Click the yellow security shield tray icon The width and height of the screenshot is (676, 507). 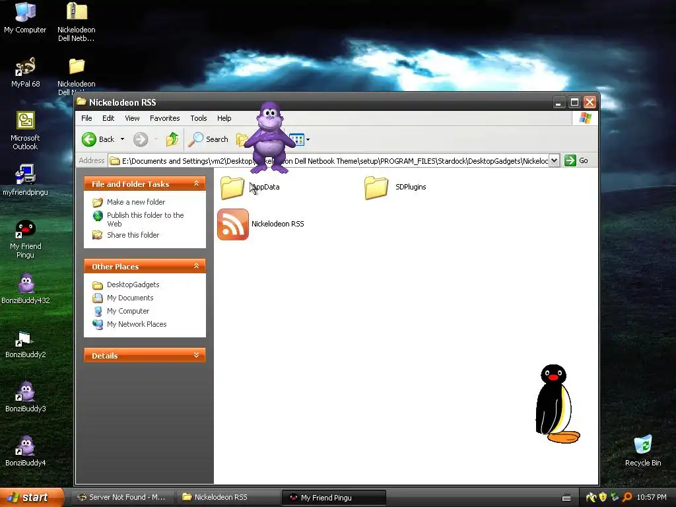pos(603,498)
